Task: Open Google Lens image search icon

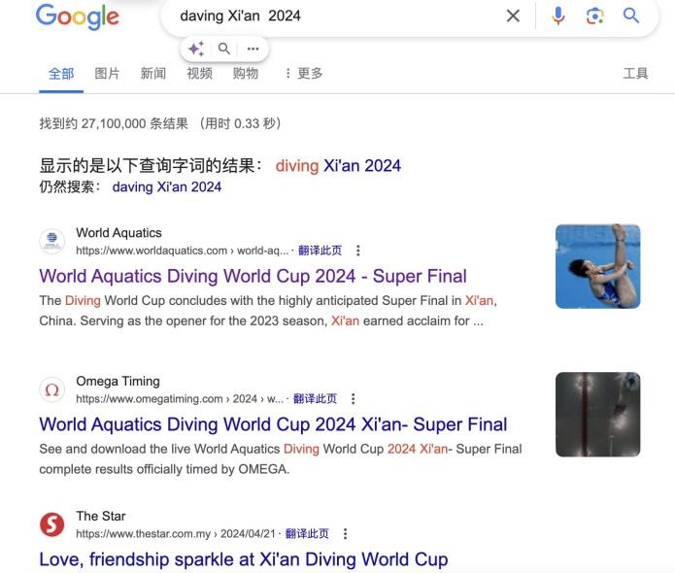Action: pos(595,16)
